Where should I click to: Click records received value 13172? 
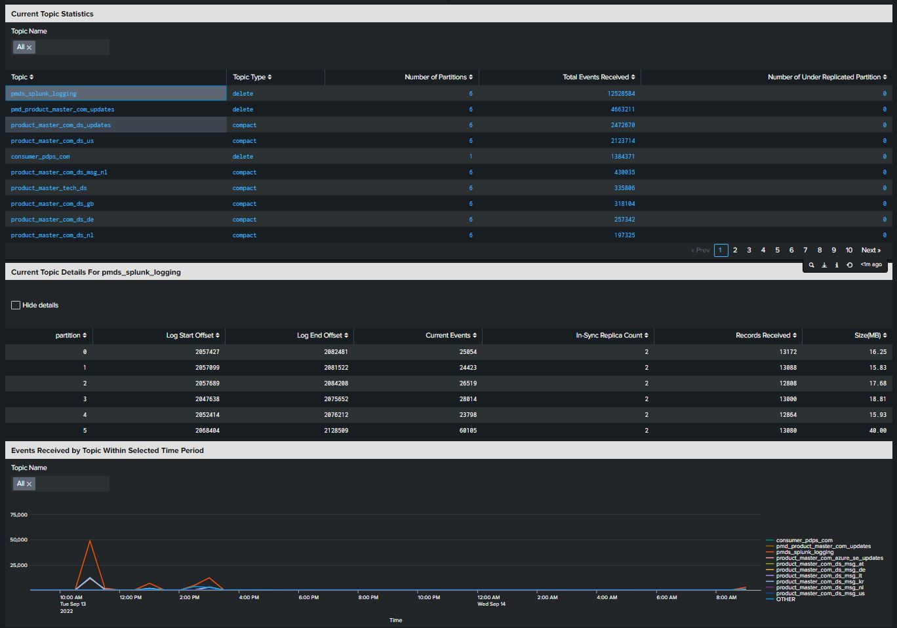[788, 352]
